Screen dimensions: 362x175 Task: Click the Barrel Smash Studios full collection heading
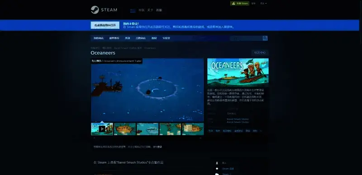tap(129, 162)
